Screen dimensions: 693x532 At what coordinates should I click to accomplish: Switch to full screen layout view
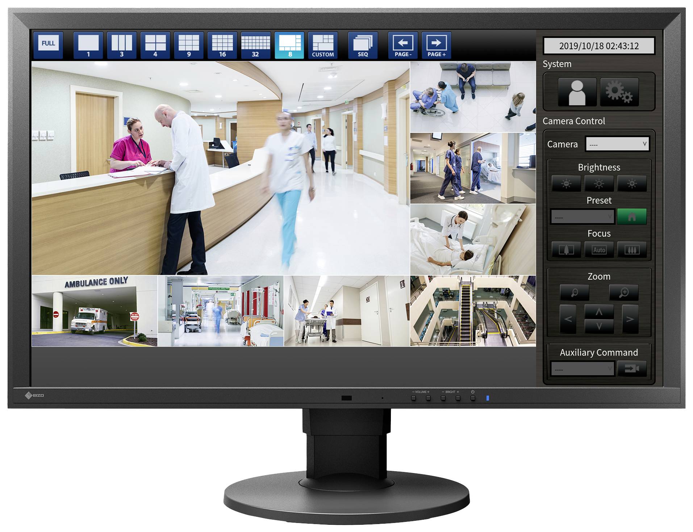click(49, 43)
